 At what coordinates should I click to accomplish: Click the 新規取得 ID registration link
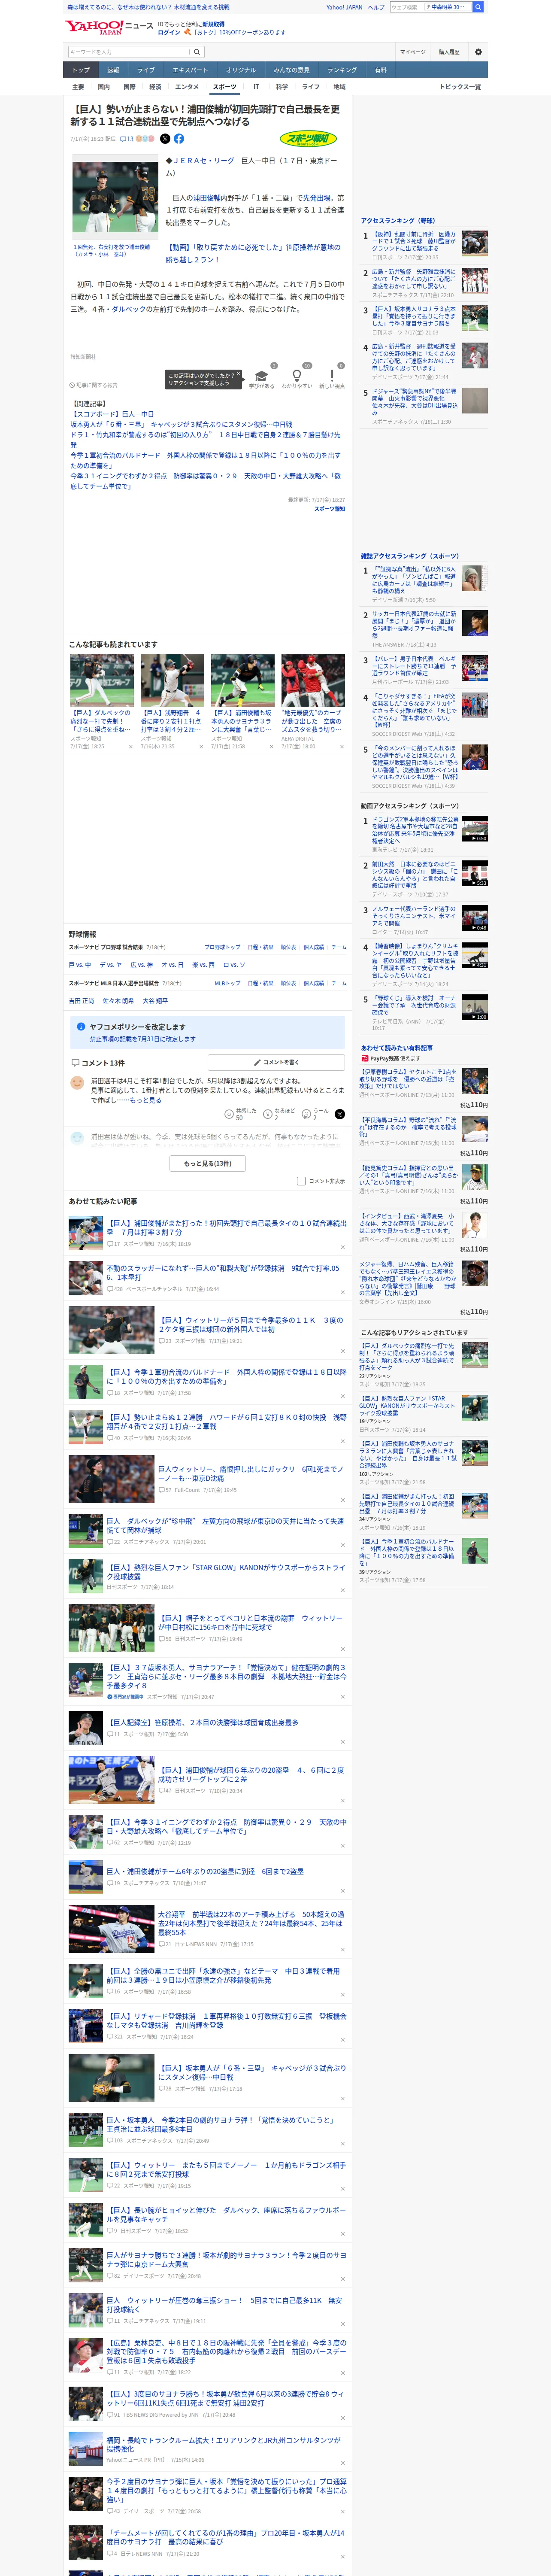coord(213,24)
